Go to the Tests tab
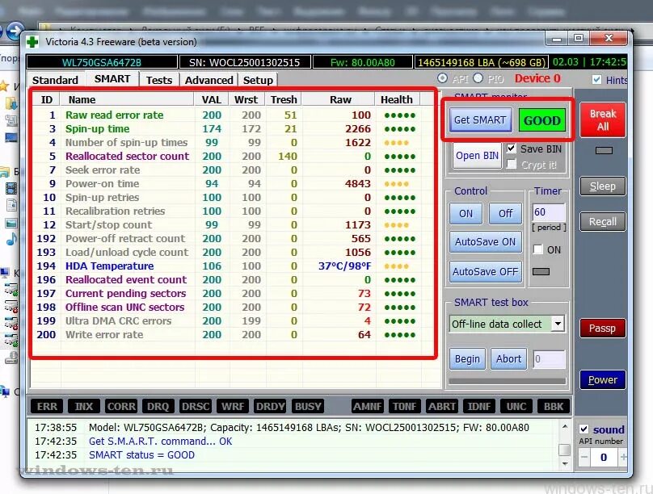This screenshot has width=653, height=494. (158, 80)
